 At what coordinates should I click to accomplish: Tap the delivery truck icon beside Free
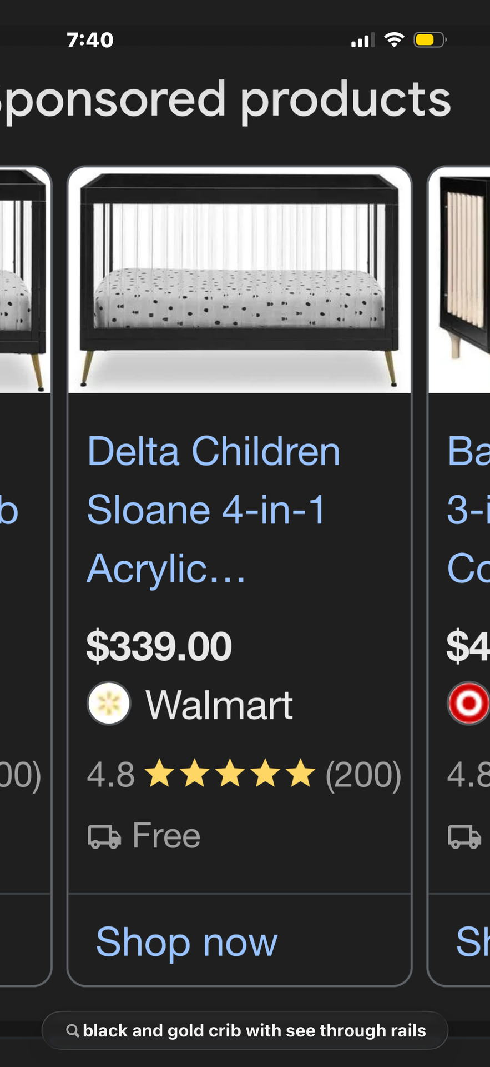[104, 836]
